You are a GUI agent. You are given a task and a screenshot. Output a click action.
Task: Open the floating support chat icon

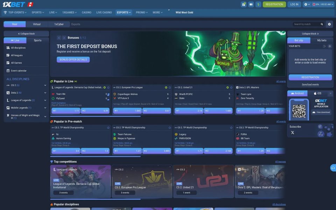[333, 168]
